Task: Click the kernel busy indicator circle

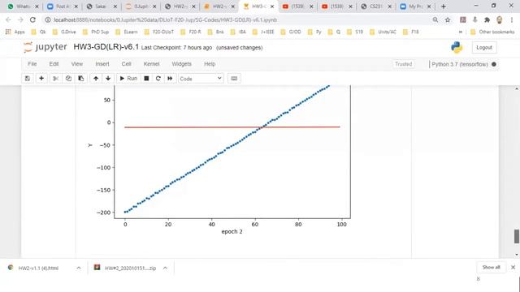Action: pyautogui.click(x=494, y=64)
